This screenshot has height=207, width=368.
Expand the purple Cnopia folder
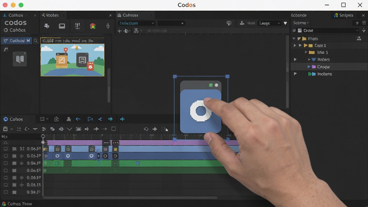(309, 67)
